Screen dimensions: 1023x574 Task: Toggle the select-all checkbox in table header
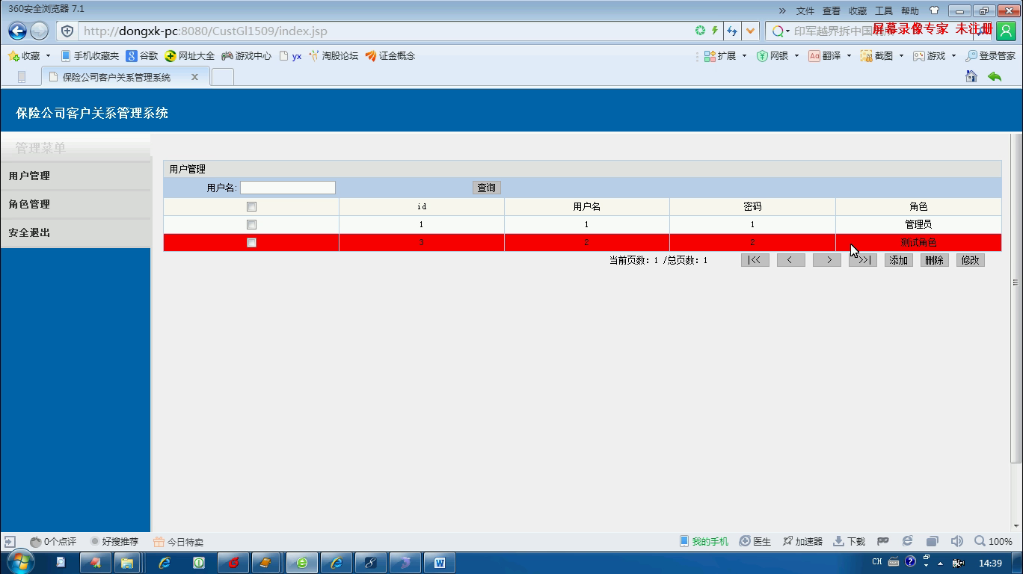(x=251, y=207)
